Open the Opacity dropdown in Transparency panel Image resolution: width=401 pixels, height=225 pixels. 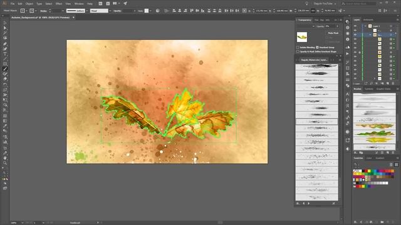(337, 26)
